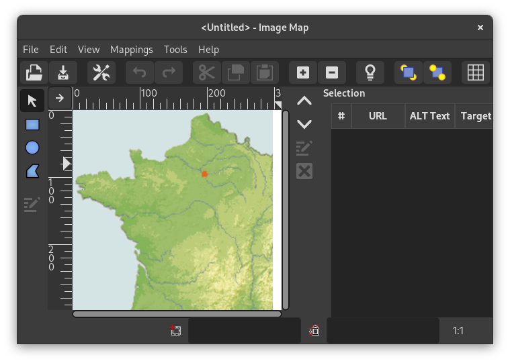Zoom out using the minus icon
Viewport: 510px width, 363px height.
[x=331, y=72]
